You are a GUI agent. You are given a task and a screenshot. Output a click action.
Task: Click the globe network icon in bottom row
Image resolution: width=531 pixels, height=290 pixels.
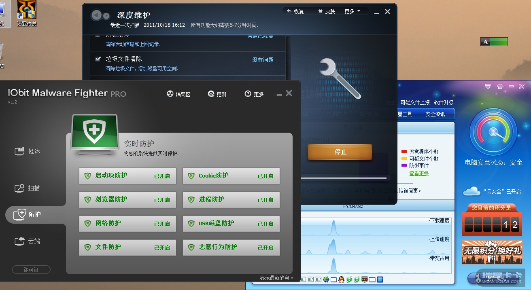pos(326,279)
